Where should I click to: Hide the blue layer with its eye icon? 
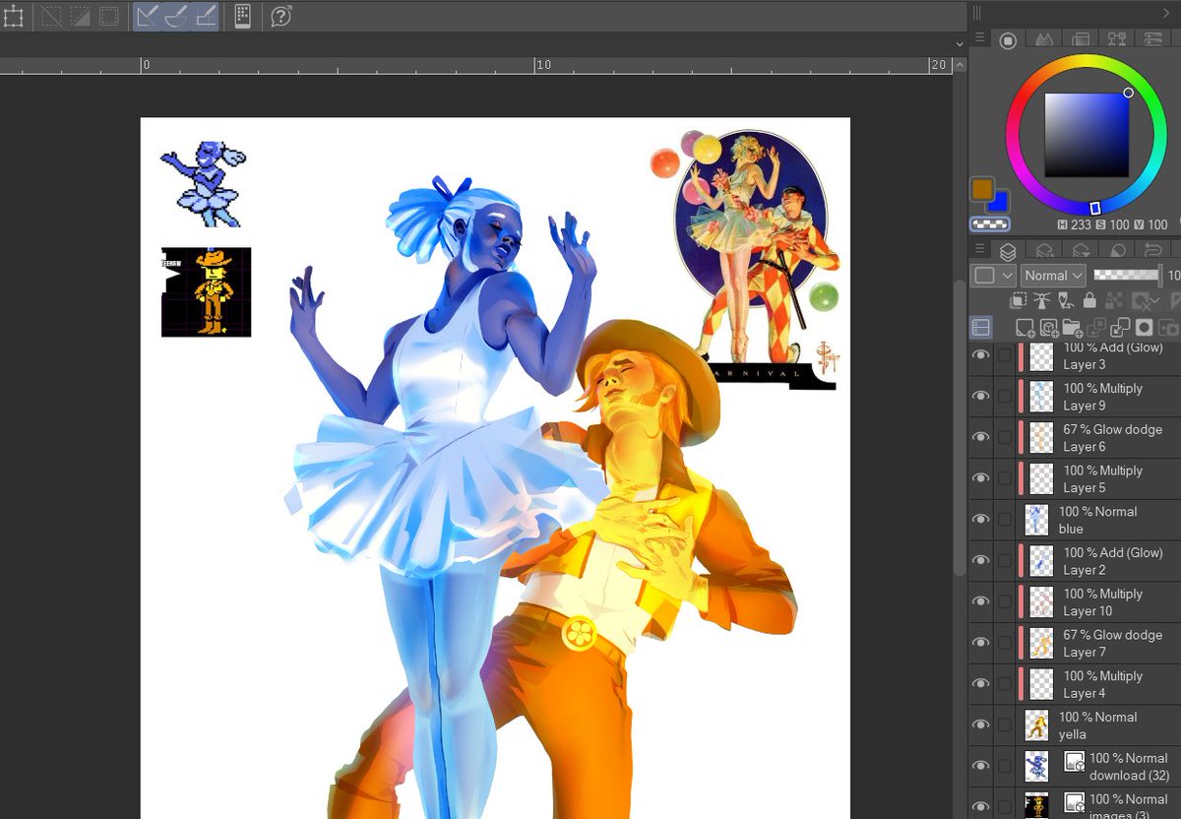981,520
